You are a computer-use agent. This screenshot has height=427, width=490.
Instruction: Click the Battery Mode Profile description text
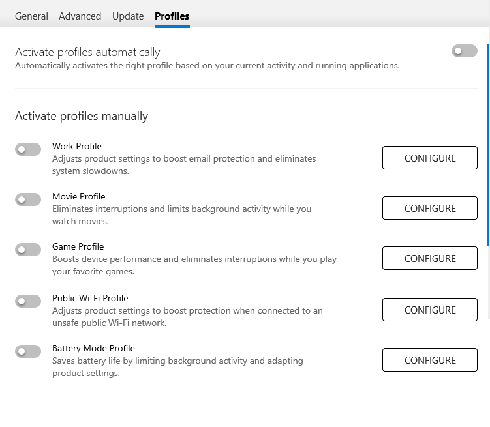point(177,367)
